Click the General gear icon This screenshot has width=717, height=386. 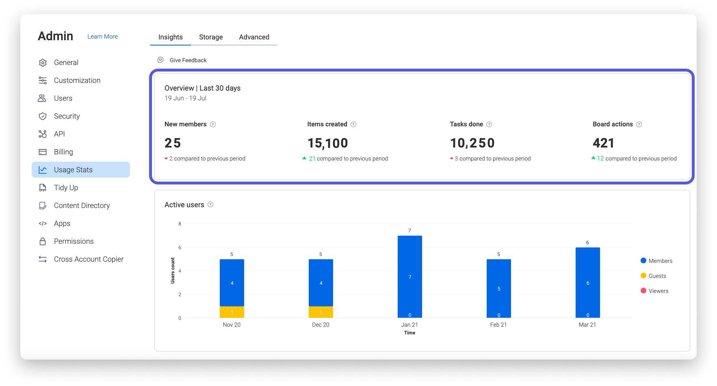tap(43, 63)
